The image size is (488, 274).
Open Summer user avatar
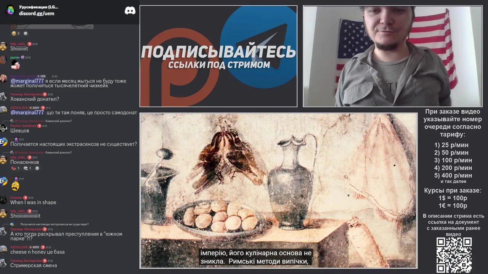click(x=3, y=200)
